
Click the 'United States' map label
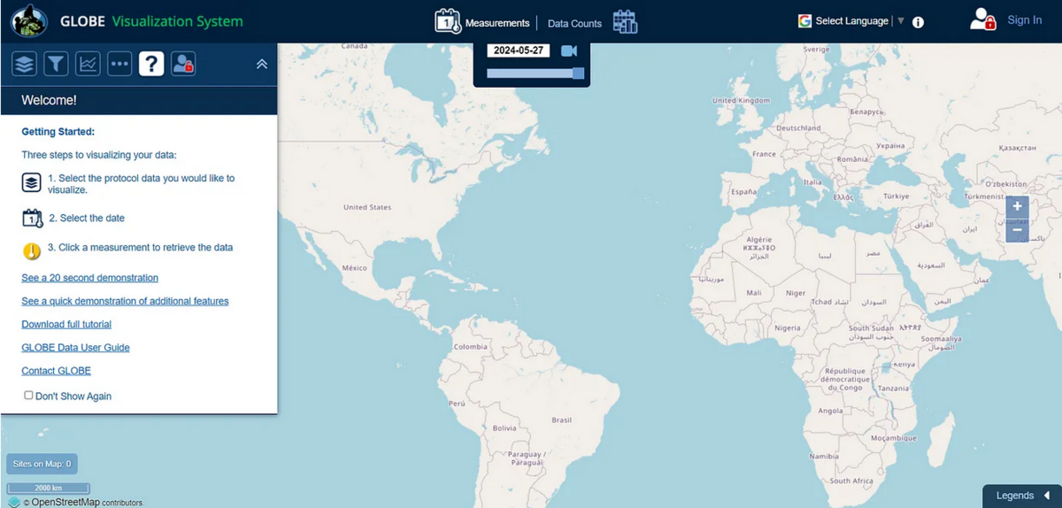coord(367,207)
